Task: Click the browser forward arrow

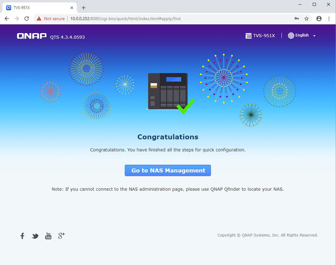Action: coord(17,18)
